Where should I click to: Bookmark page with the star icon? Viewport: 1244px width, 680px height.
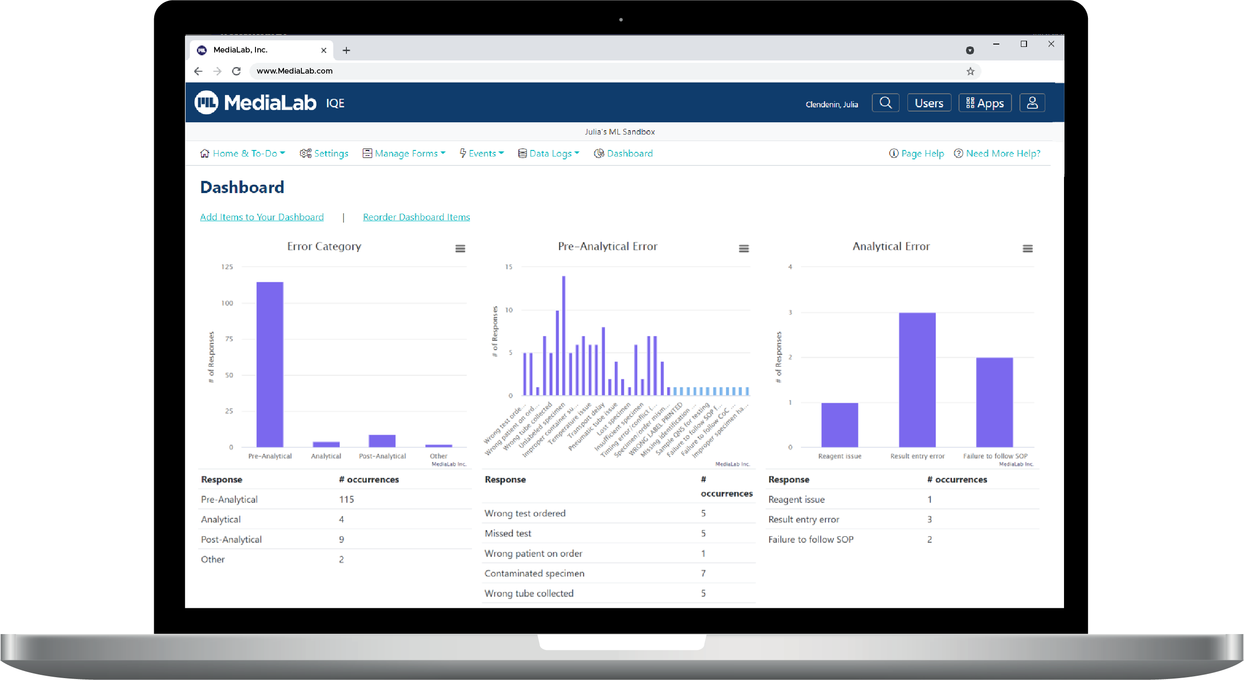pos(970,72)
